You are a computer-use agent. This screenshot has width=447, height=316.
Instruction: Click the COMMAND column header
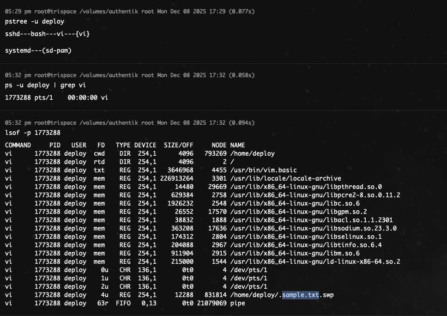pos(18,145)
